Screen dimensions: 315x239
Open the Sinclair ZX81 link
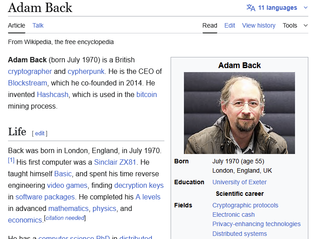[x=115, y=162]
